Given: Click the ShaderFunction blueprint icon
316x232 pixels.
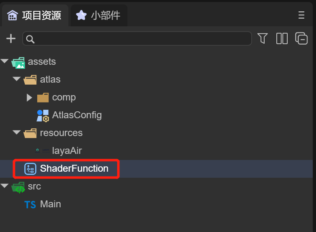Looking at the screenshot, I should [x=30, y=169].
